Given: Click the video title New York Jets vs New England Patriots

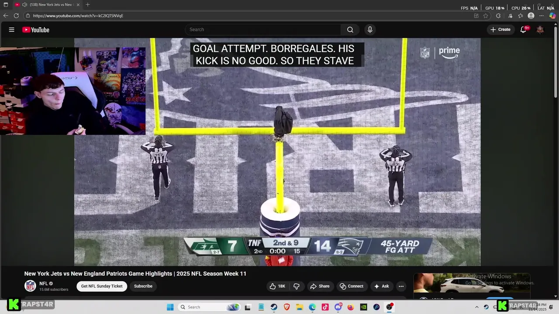Looking at the screenshot, I should [x=135, y=274].
